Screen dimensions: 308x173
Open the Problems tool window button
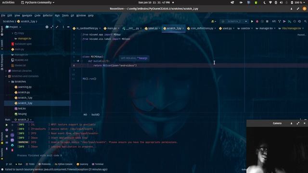pos(44,164)
